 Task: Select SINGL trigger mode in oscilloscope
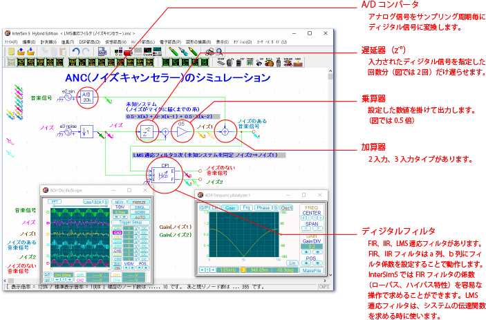click(140, 207)
